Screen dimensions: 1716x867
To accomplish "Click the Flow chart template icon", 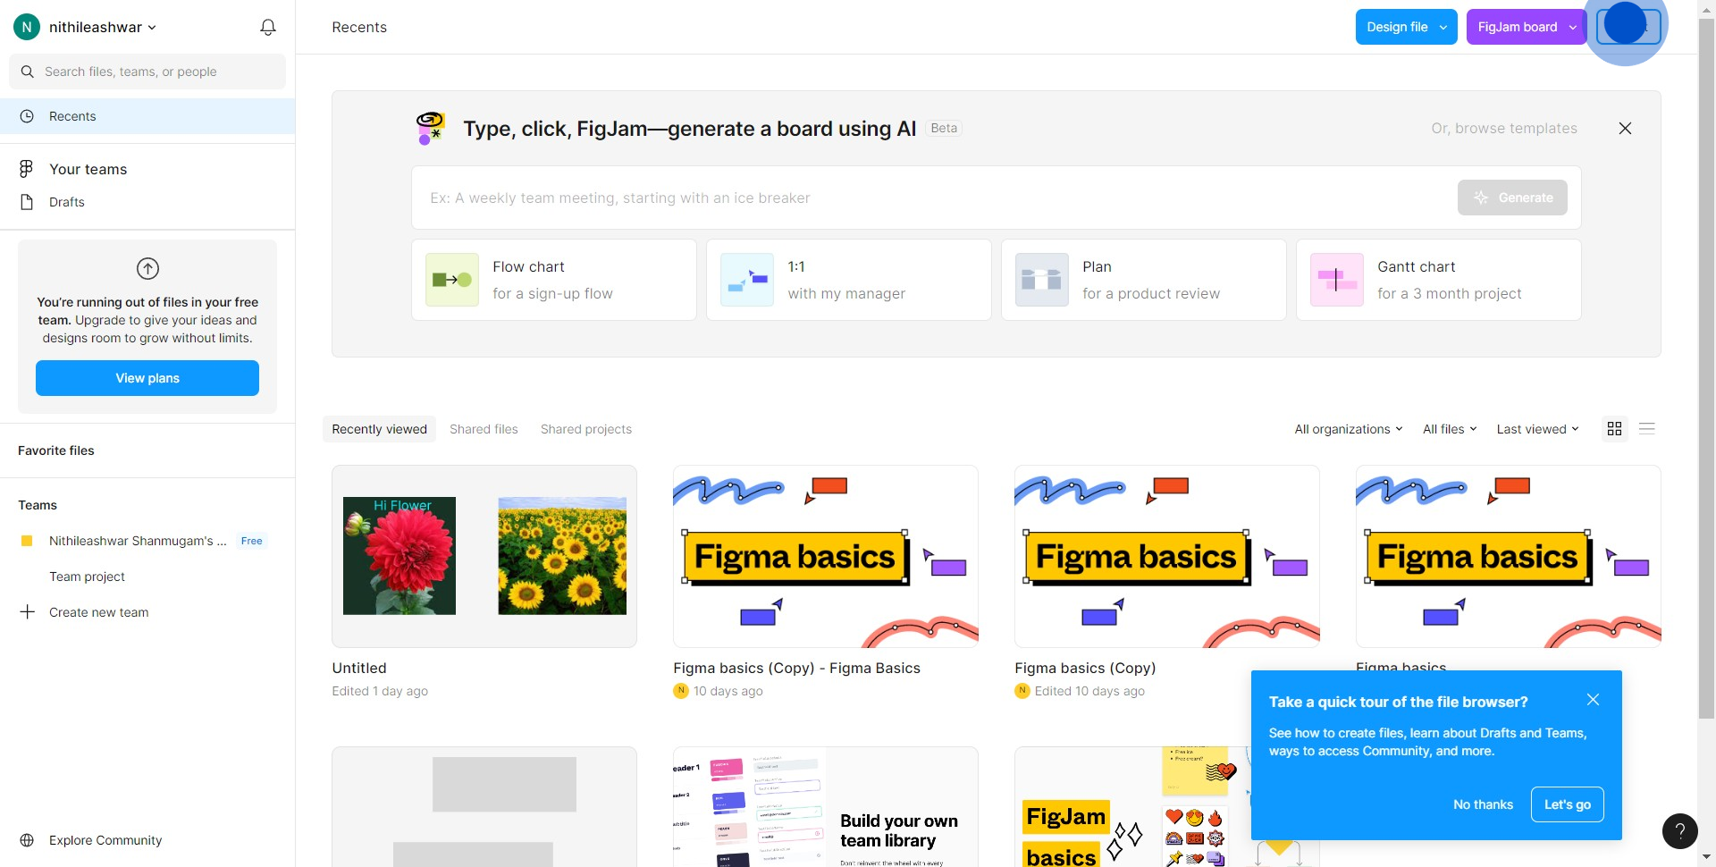I will tap(452, 280).
